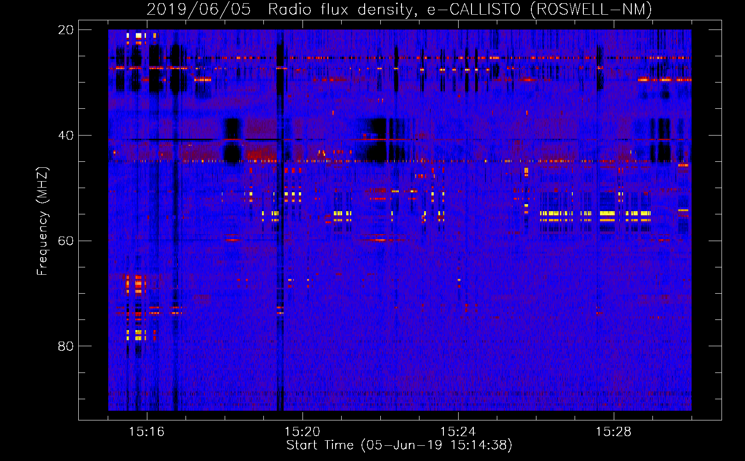
Task: Select the 2019/06/05 date in title
Action: pos(198,9)
